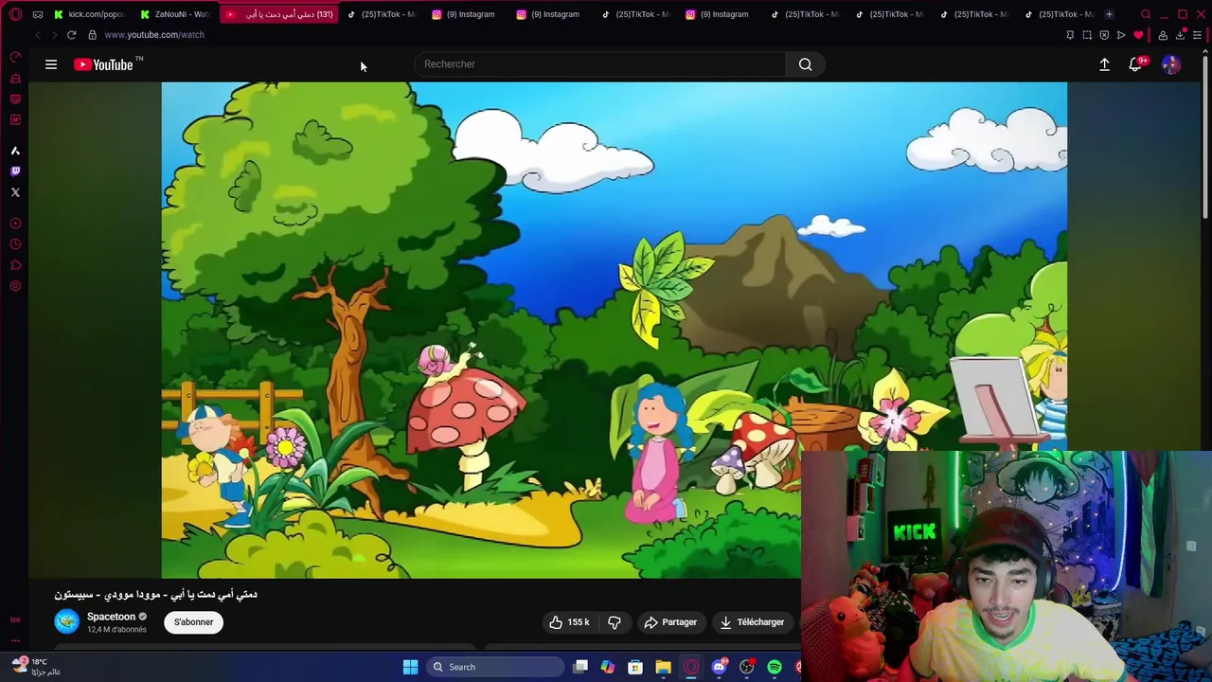This screenshot has width=1212, height=682.
Task: Open sidebar Settings gear icon
Action: pos(15,286)
